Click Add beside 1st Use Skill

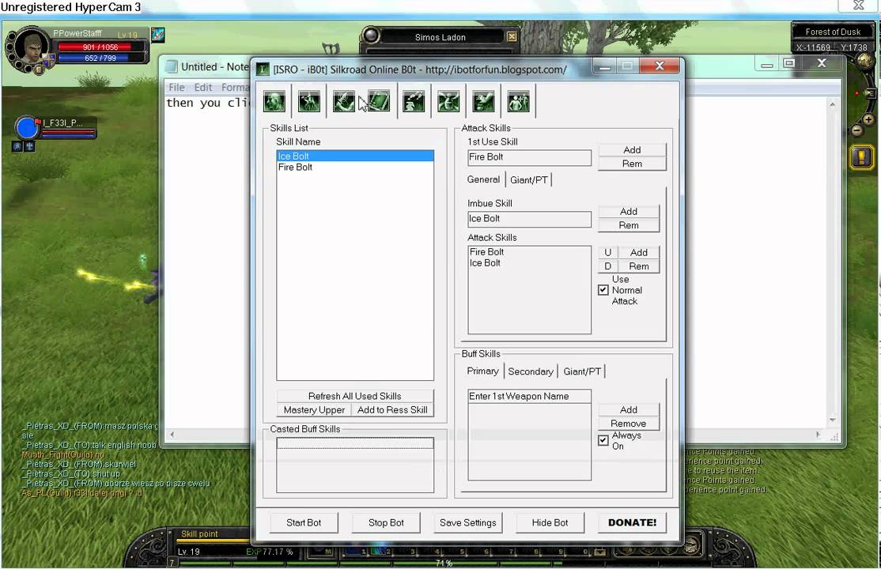pyautogui.click(x=632, y=150)
